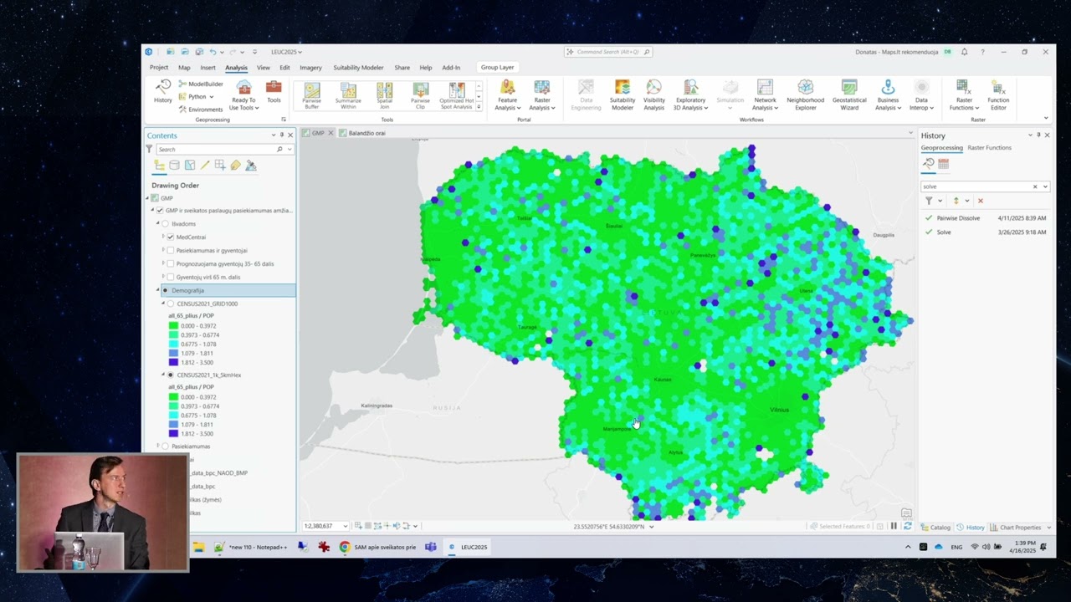Open the geoprocessing History button in ribbon
Screen dimensions: 1071x602
pyautogui.click(x=162, y=92)
